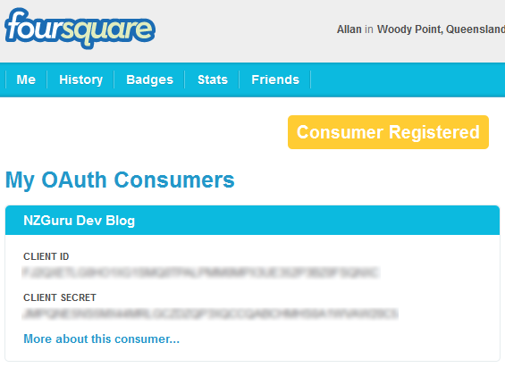Click the empty nav bar area after Friends
Viewport: 505px width, 368px height.
(408, 79)
